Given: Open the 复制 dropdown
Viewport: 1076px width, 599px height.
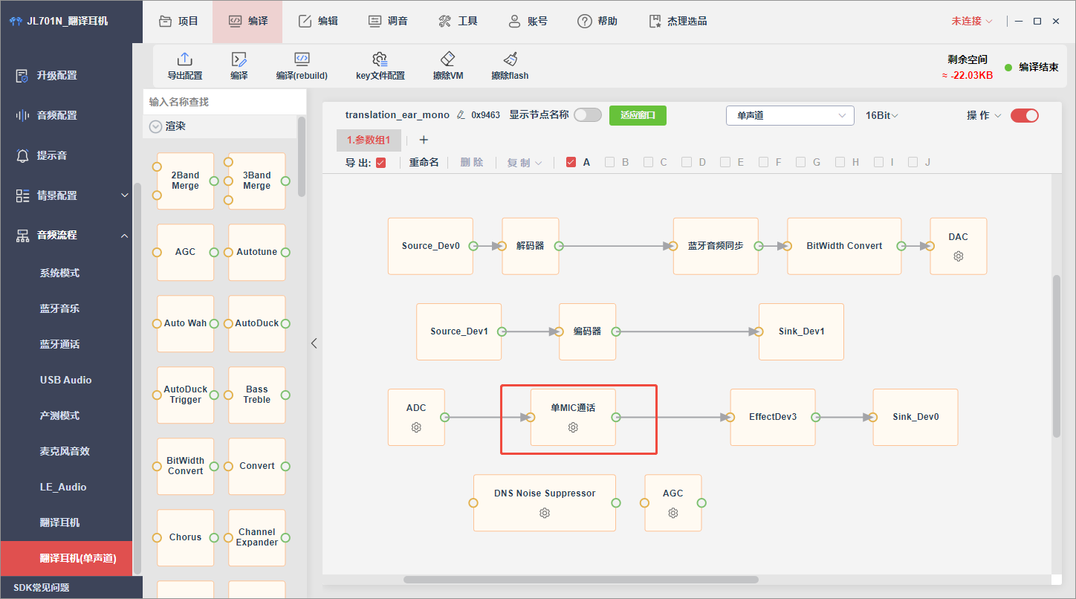Looking at the screenshot, I should click(x=525, y=163).
